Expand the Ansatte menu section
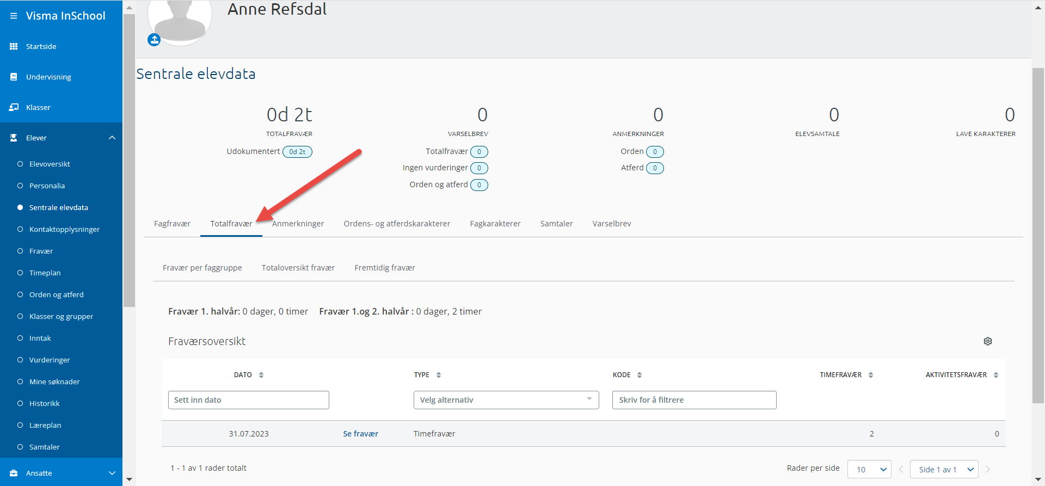Screen dimensions: 1045x486 [x=112, y=473]
